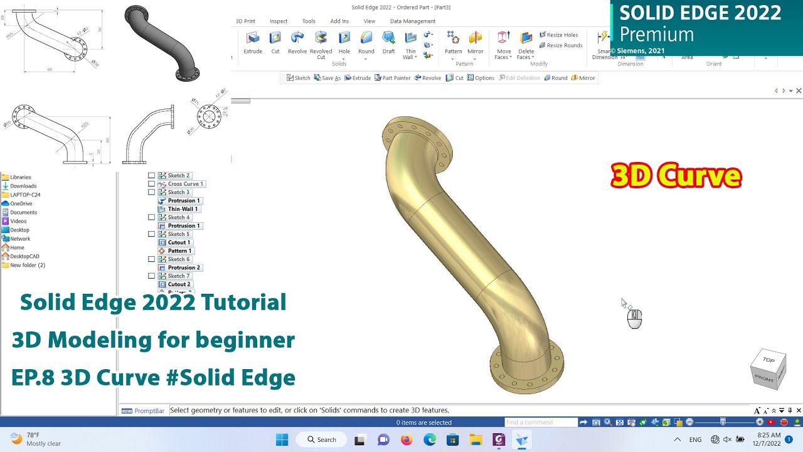The width and height of the screenshot is (803, 452).
Task: Click Resize Holes in Modify group
Action: click(558, 35)
